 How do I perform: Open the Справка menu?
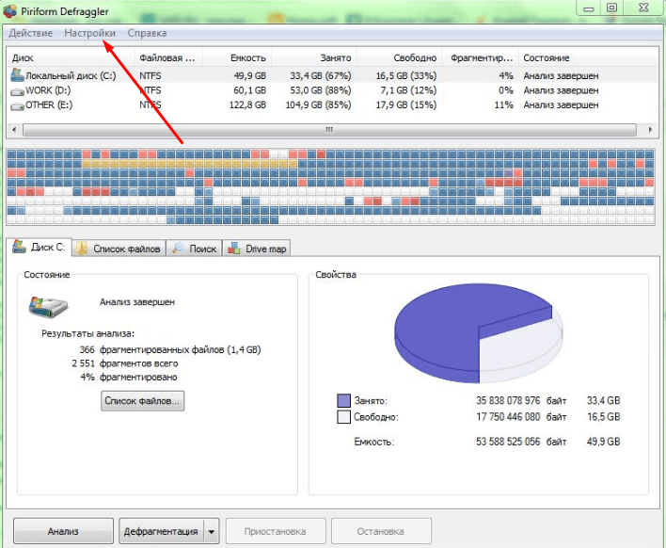[x=147, y=33]
